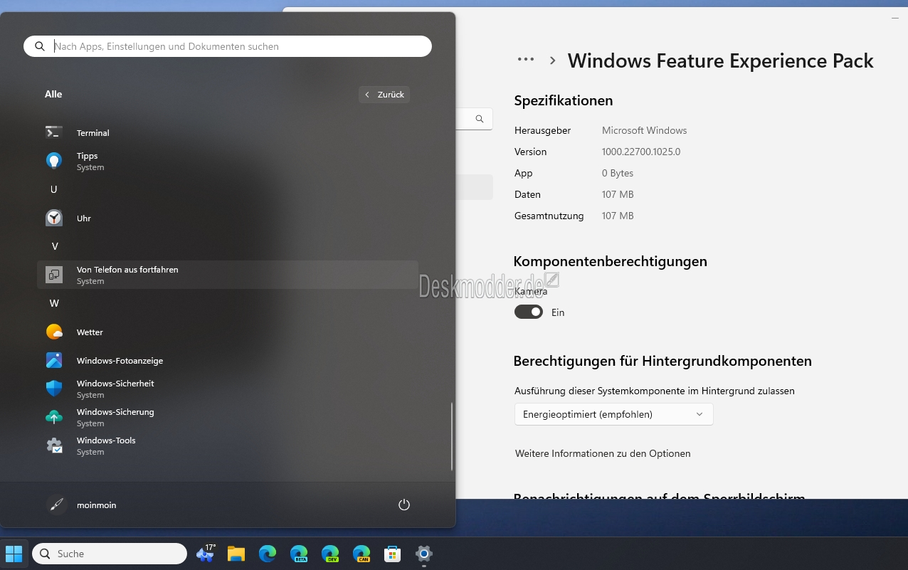
Task: Launch Microsoft Edge from the taskbar
Action: point(268,554)
